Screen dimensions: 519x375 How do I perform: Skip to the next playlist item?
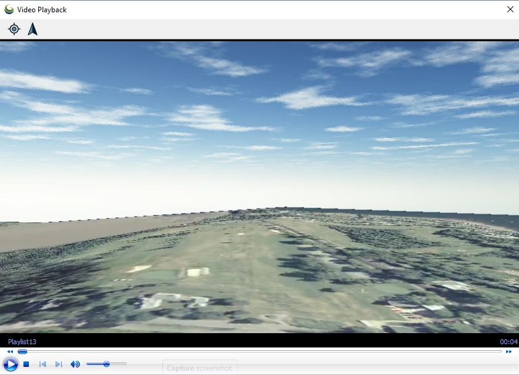(58, 365)
